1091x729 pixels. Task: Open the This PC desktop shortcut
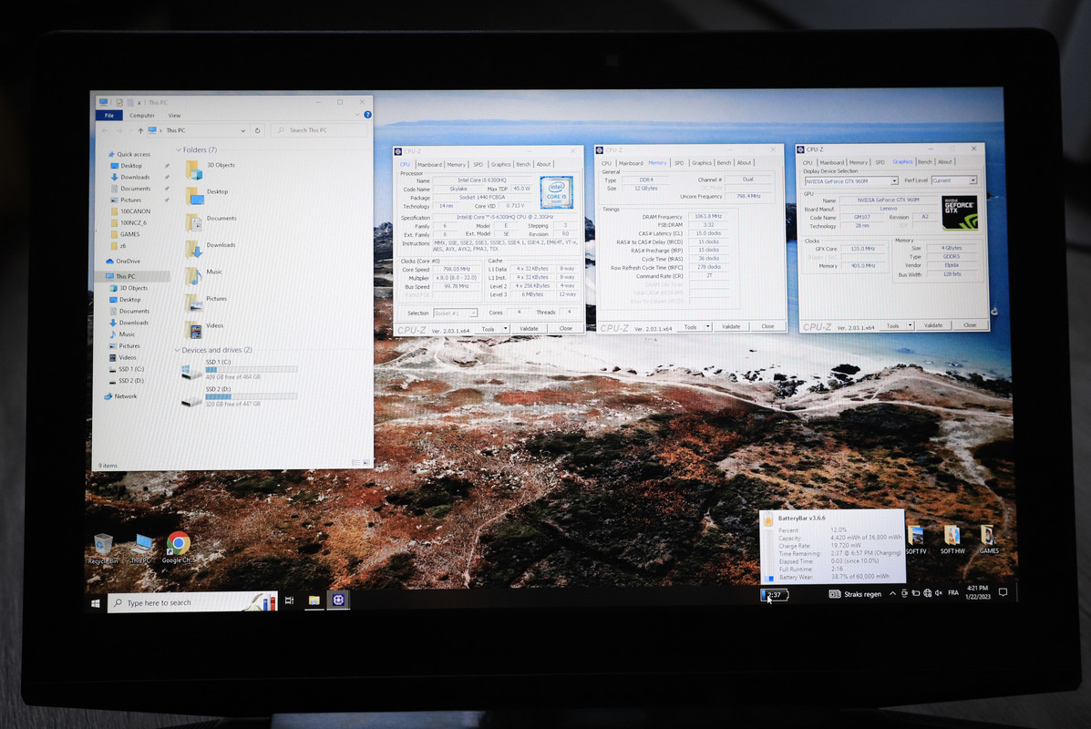click(142, 549)
